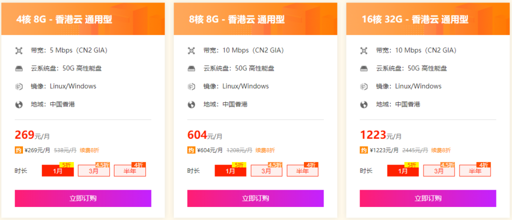Select 3月 duration for 4核 8G plan
Image resolution: width=512 pixels, height=220 pixels.
[93, 171]
